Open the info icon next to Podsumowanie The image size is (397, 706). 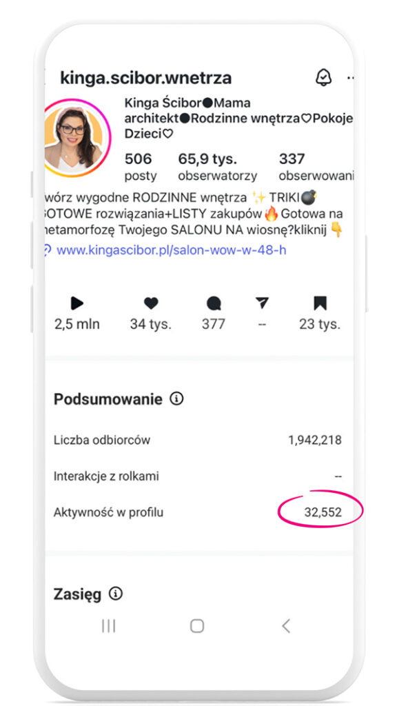pos(176,399)
